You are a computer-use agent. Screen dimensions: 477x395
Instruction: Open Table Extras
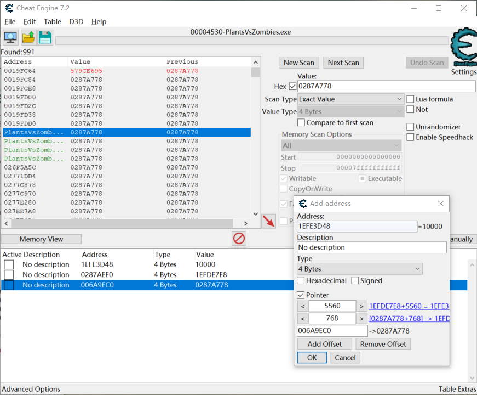click(457, 389)
